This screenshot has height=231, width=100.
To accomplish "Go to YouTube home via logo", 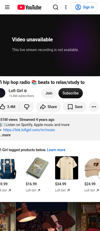I will 29,7.
